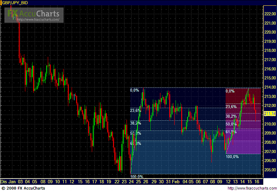This screenshot has height=191, width=277.
Task: Click the 206,00 price axis label
Action: 270,160
